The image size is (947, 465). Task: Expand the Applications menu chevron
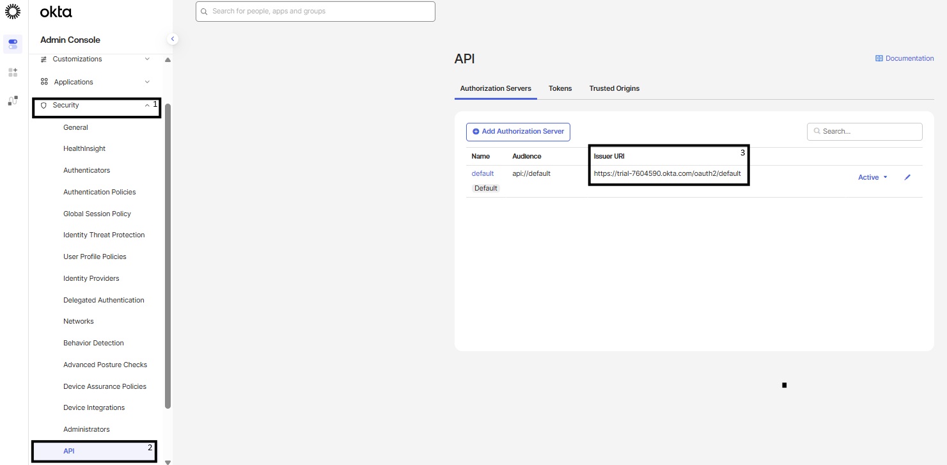(x=147, y=82)
